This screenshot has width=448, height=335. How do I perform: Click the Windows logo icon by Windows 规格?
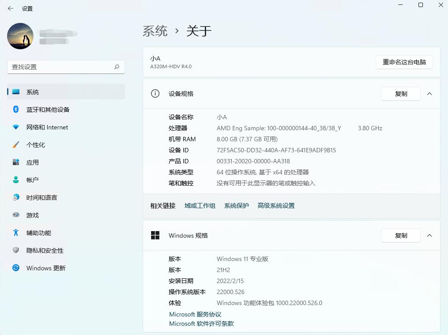155,236
